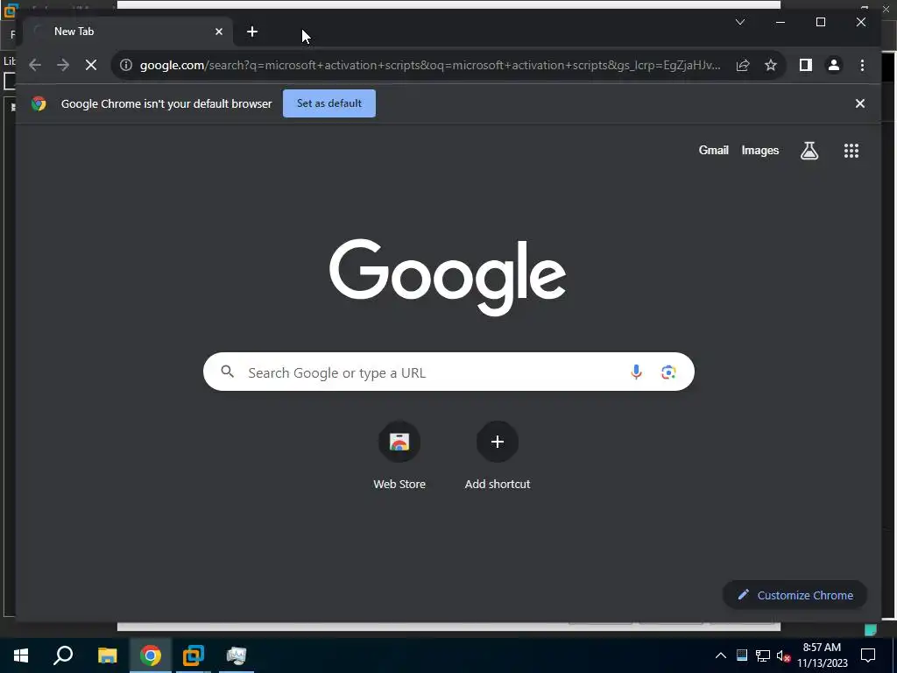This screenshot has width=897, height=673.
Task: Maximize the Chrome window
Action: (x=820, y=22)
